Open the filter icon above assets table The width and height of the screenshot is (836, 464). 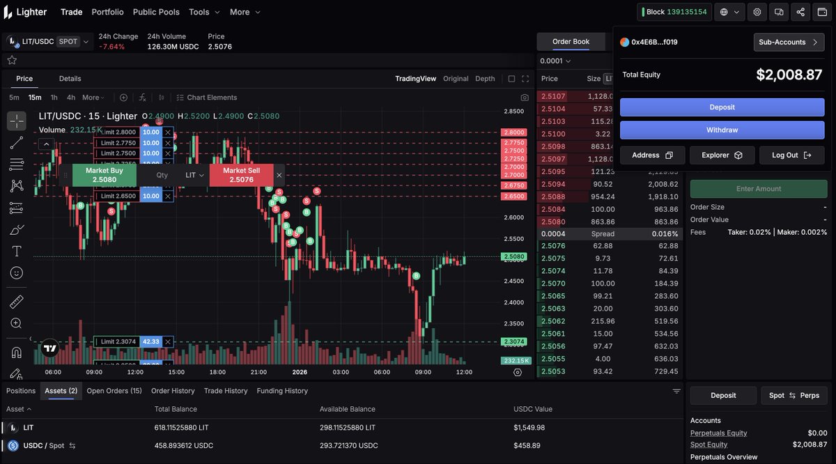coord(676,392)
